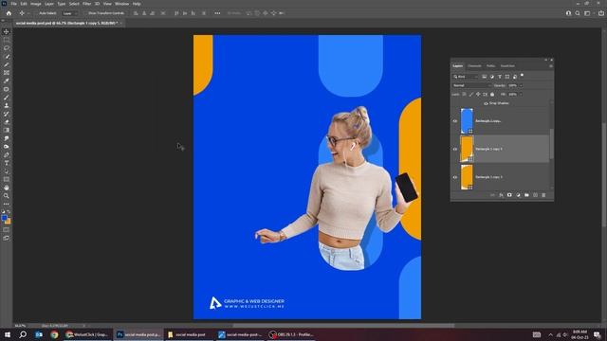Open Photoshop search magnifier icon top right
The height and width of the screenshot is (341, 607).
578,13
